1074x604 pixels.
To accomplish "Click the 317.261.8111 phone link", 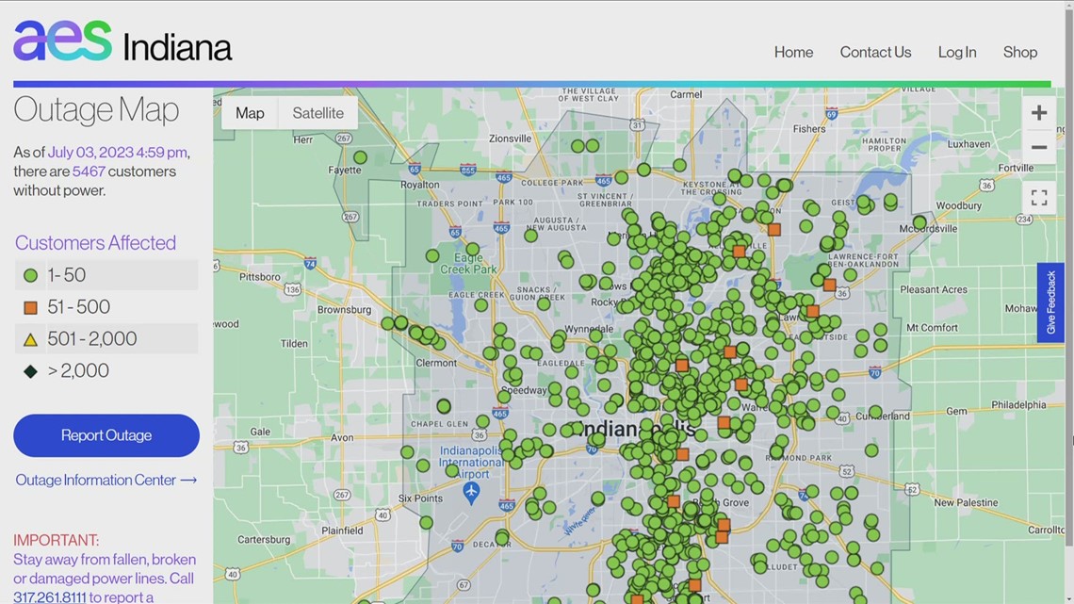I will pyautogui.click(x=51, y=596).
